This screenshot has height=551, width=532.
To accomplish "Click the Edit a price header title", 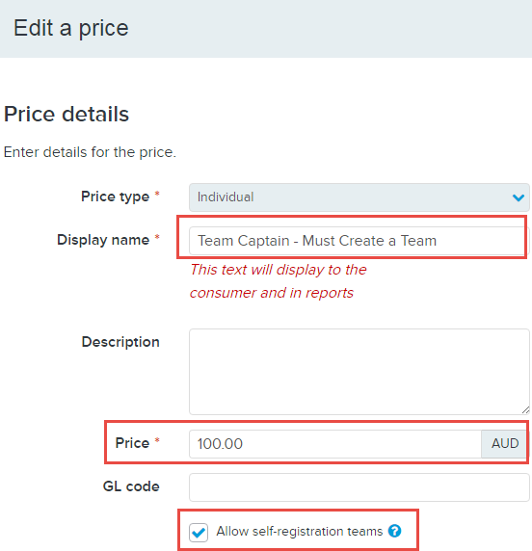I will [x=71, y=28].
